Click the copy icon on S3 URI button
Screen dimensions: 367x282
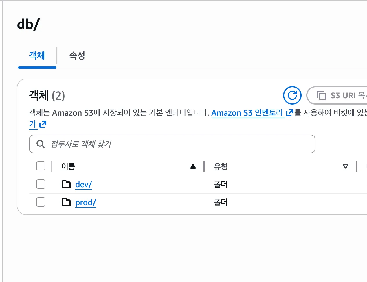(x=321, y=95)
